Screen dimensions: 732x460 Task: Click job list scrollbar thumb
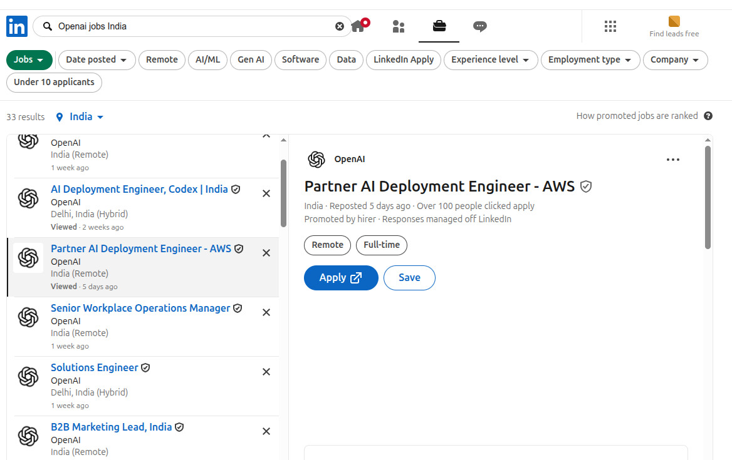point(283,193)
